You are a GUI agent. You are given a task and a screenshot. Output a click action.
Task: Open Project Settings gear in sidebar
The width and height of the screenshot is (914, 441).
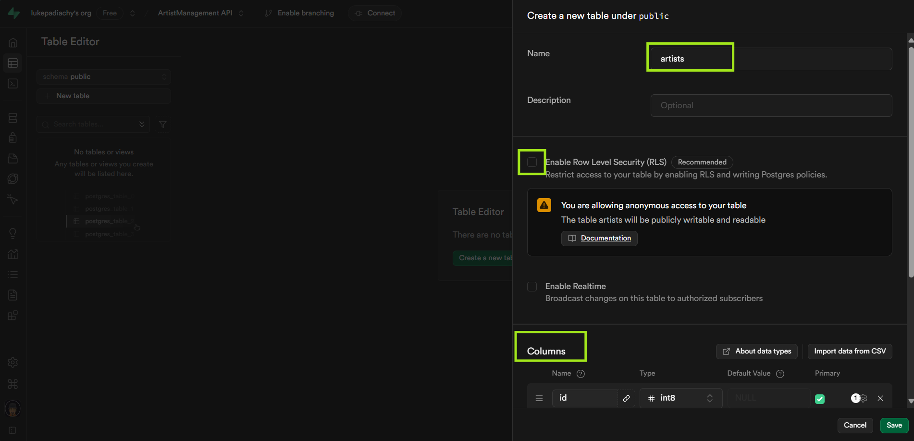pos(13,363)
